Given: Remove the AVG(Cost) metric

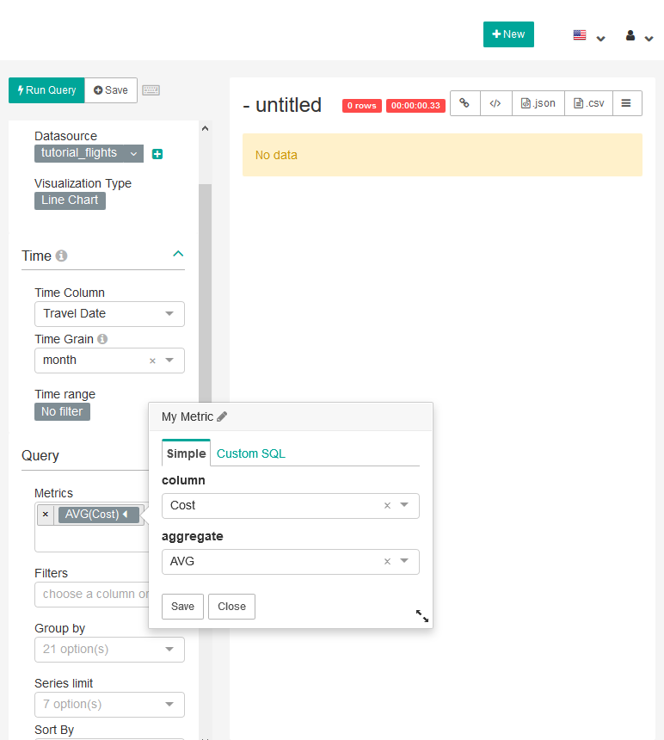Looking at the screenshot, I should tap(46, 515).
